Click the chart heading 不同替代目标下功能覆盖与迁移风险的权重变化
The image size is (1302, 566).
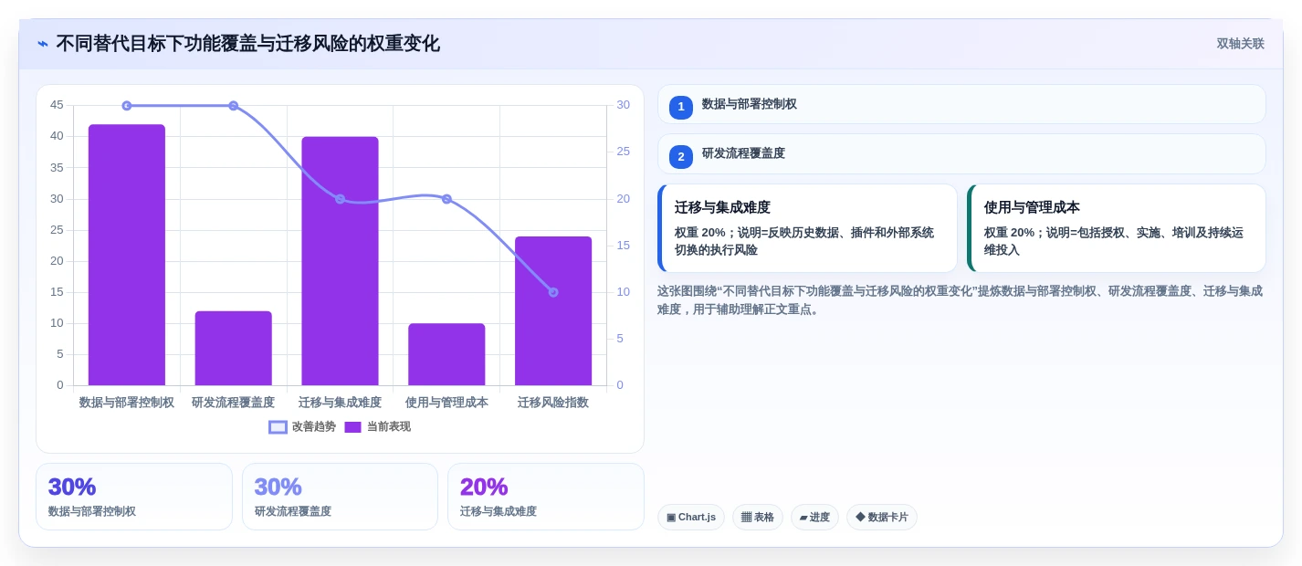coord(247,44)
